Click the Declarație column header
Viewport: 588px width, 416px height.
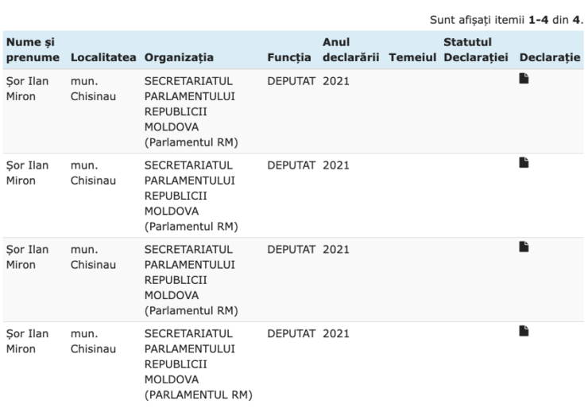[x=550, y=57]
